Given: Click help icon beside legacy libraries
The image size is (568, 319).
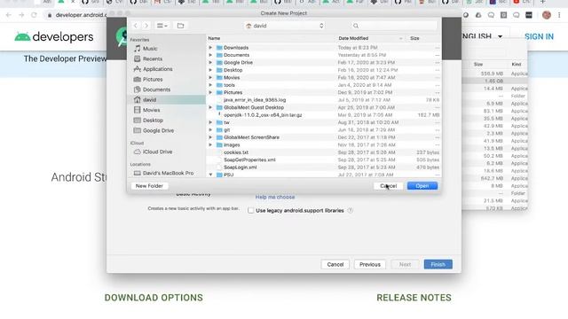Looking at the screenshot, I should 350,211.
